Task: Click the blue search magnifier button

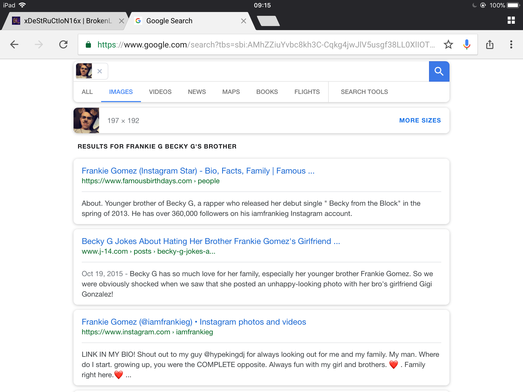Action: pyautogui.click(x=439, y=71)
